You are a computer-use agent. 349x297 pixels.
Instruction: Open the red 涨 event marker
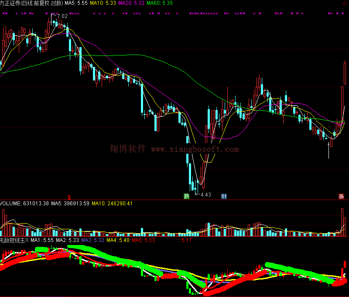[341, 196]
